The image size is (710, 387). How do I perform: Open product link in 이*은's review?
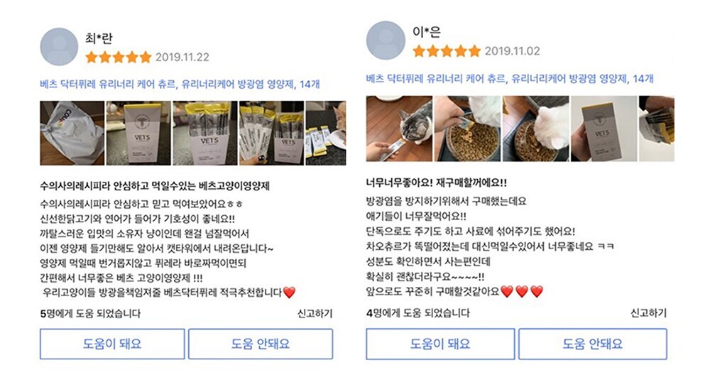[510, 79]
